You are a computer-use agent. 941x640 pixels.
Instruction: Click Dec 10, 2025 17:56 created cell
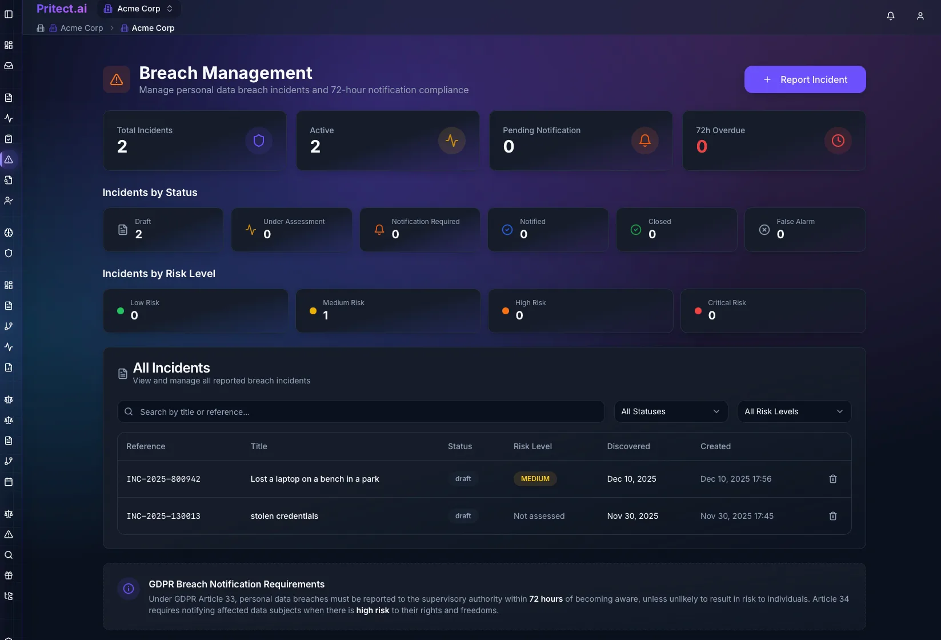point(736,479)
